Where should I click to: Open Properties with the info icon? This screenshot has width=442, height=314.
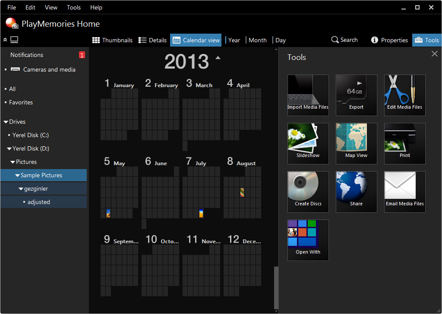coord(374,40)
